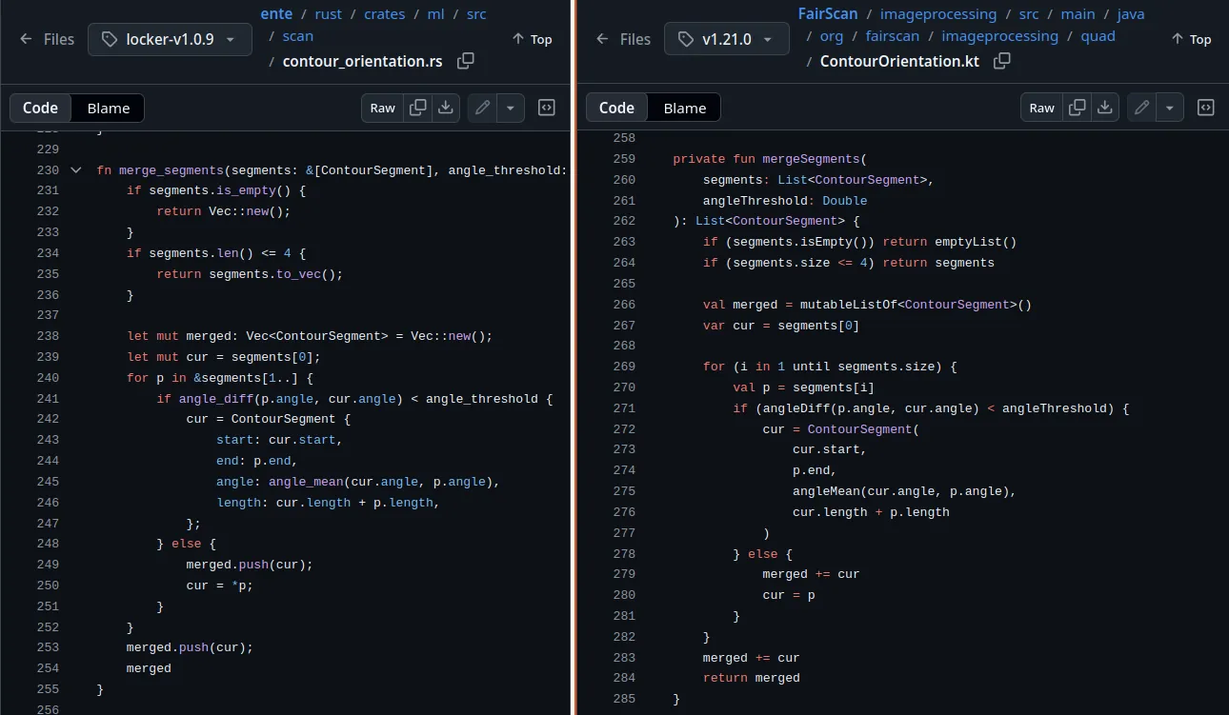Select Code tab in left pane

(x=40, y=108)
